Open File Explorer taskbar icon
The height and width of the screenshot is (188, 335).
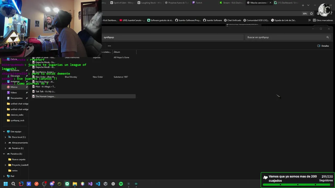pyautogui.click(x=75, y=184)
